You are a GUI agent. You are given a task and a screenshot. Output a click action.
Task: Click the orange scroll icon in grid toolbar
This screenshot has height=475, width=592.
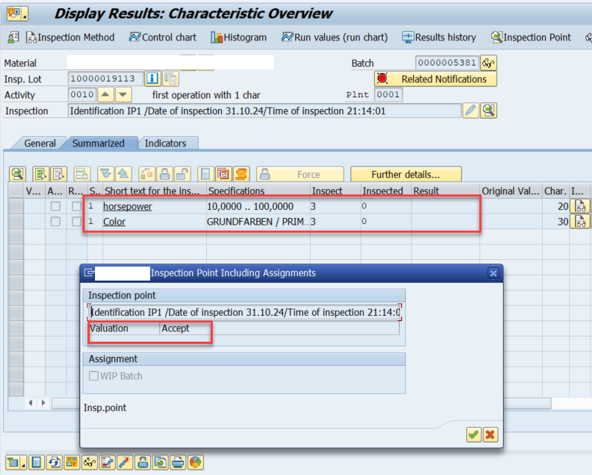pyautogui.click(x=242, y=174)
